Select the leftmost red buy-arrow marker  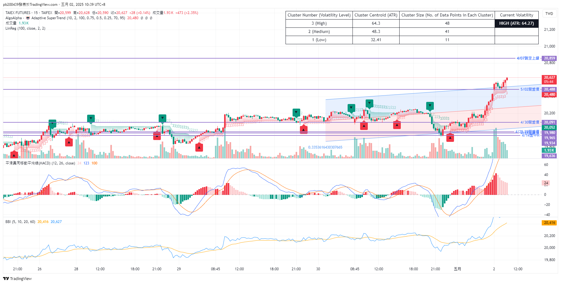(14, 155)
